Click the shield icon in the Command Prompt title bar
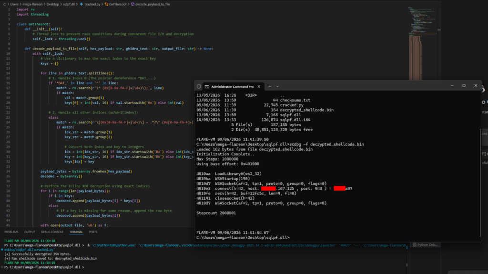The width and height of the screenshot is (488, 274). (x=199, y=87)
